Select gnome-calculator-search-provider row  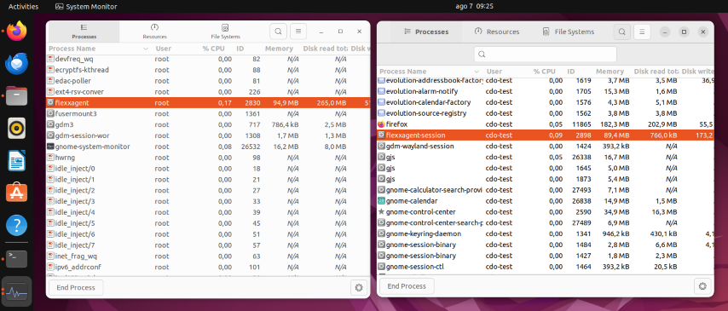pos(546,190)
